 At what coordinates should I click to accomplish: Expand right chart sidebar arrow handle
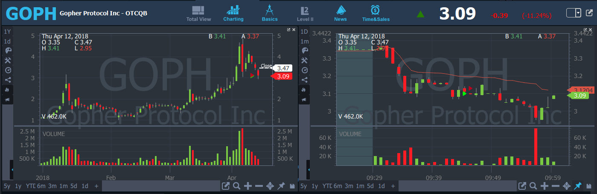coord(309,170)
